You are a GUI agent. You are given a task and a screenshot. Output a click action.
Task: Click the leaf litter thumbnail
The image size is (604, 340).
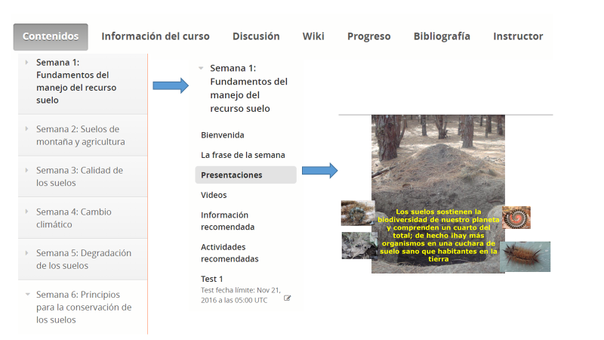pos(359,245)
